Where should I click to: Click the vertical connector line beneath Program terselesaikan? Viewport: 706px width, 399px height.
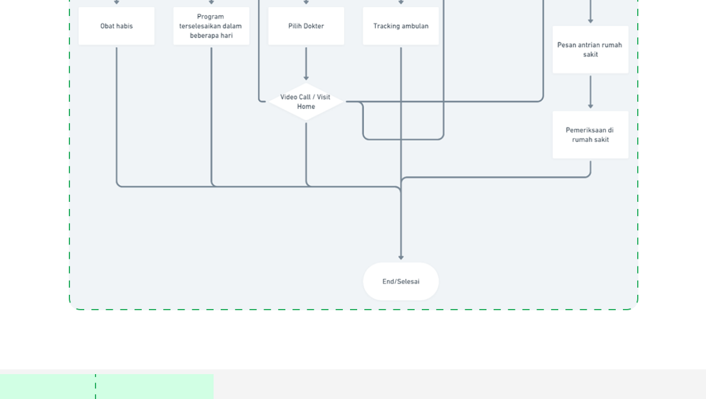[211, 118]
